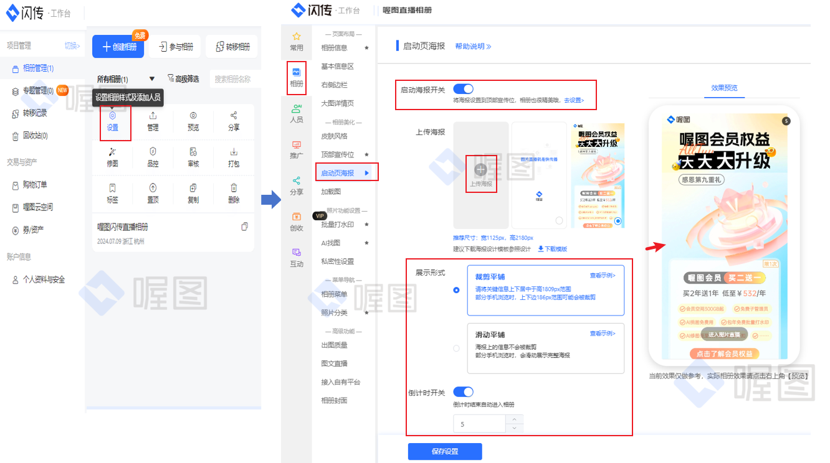Switch to the 效果预览 tab
The image size is (830, 463).
[724, 88]
